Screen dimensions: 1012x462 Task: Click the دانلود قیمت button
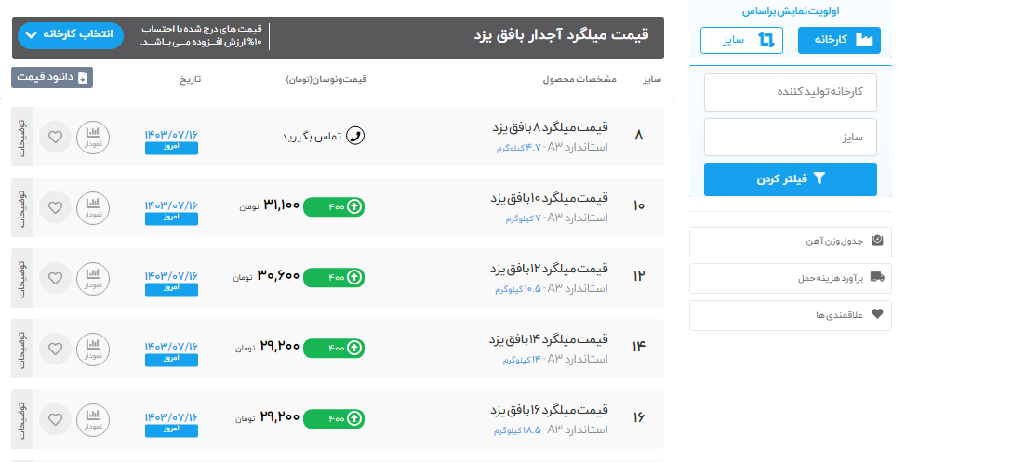coord(52,78)
